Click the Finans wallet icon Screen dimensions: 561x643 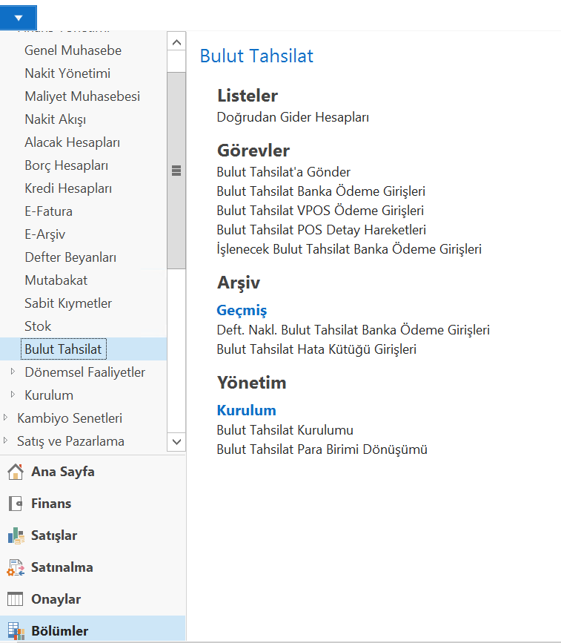click(x=15, y=504)
